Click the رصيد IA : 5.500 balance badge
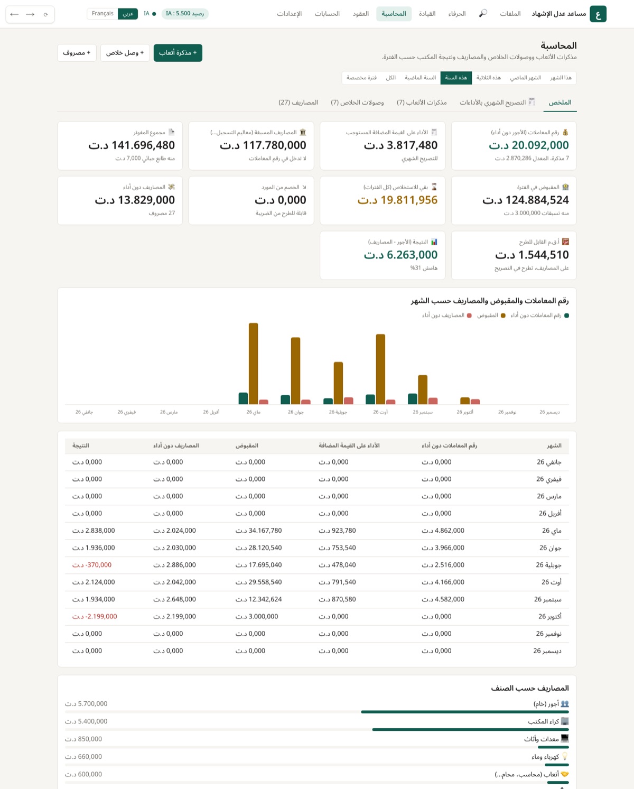 [185, 14]
